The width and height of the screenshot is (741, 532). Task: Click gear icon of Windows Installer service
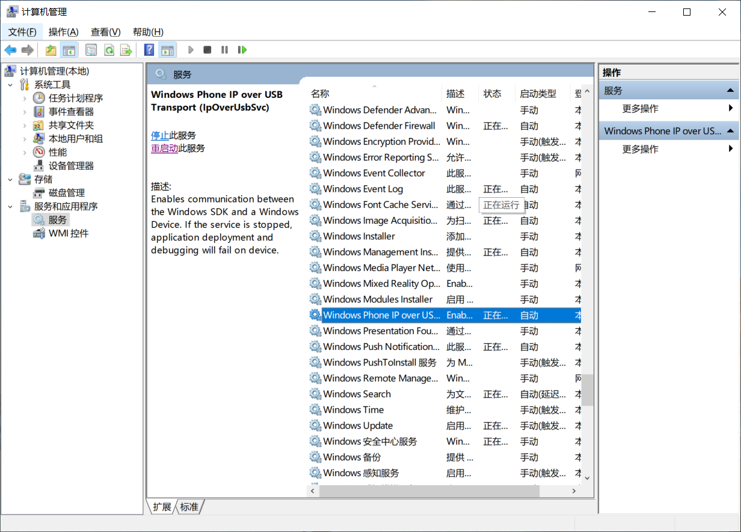pyautogui.click(x=315, y=236)
